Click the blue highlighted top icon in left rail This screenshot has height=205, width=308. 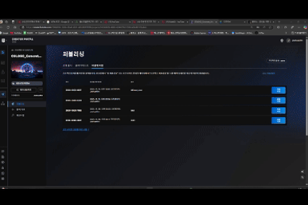click(x=3, y=52)
